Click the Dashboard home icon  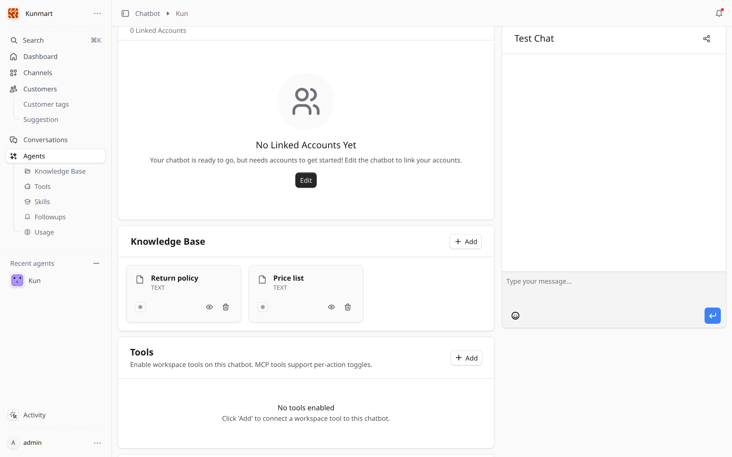(x=14, y=57)
